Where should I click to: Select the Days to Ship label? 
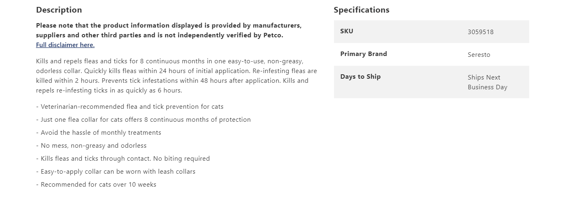pyautogui.click(x=360, y=77)
